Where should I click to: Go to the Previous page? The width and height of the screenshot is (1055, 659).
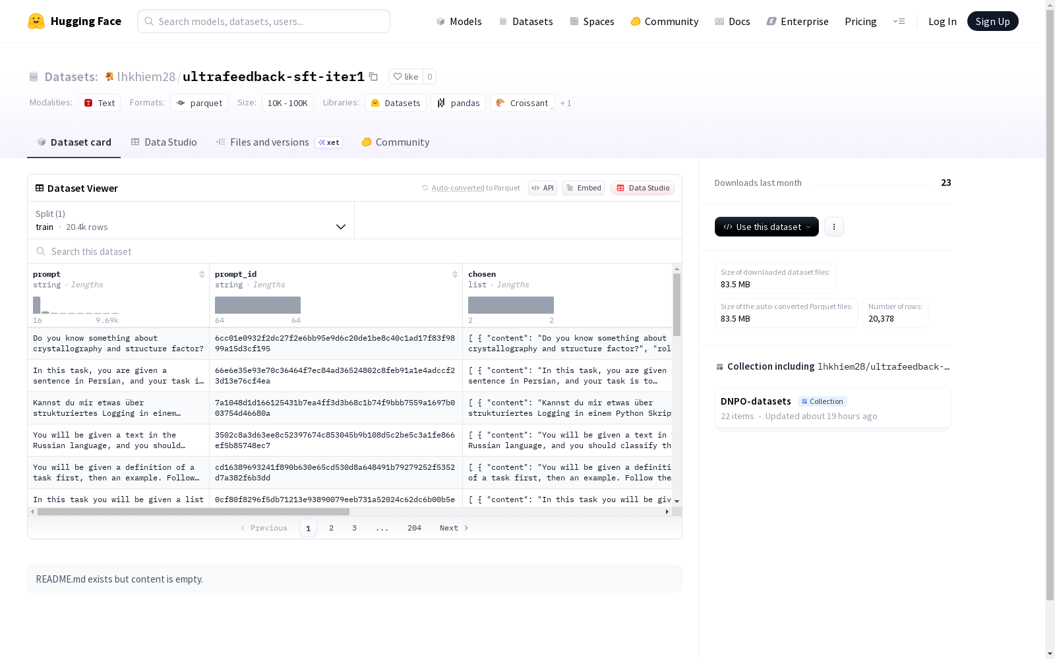click(264, 528)
